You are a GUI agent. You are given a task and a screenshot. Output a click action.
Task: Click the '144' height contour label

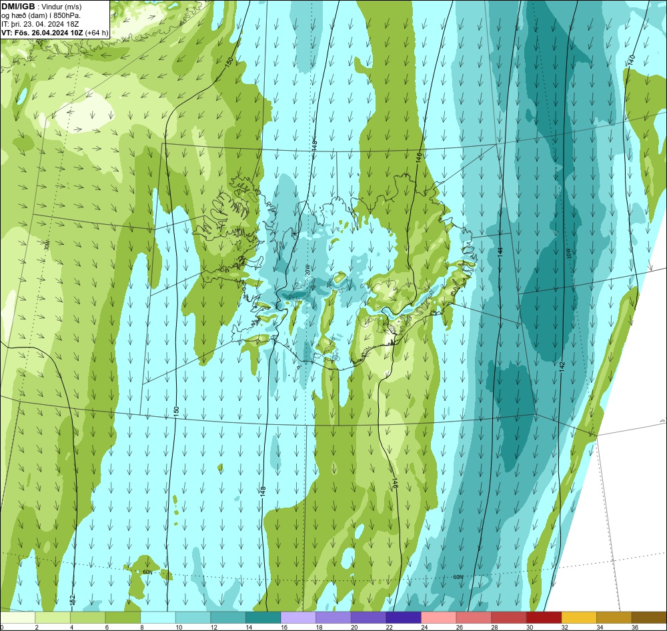(x=500, y=251)
